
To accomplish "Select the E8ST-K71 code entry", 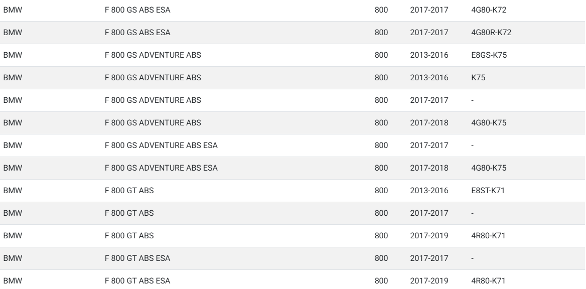I will tap(488, 190).
